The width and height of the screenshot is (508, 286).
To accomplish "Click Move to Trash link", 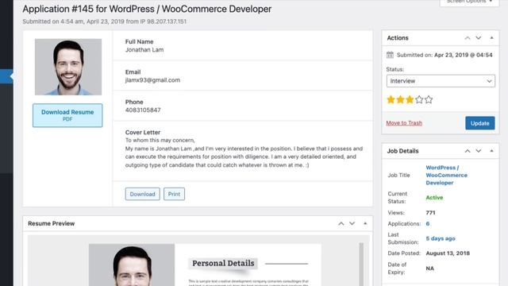I will click(404, 123).
